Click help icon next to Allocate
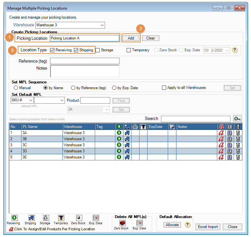Viewport: 251px width, 237px height. pyautogui.click(x=187, y=225)
